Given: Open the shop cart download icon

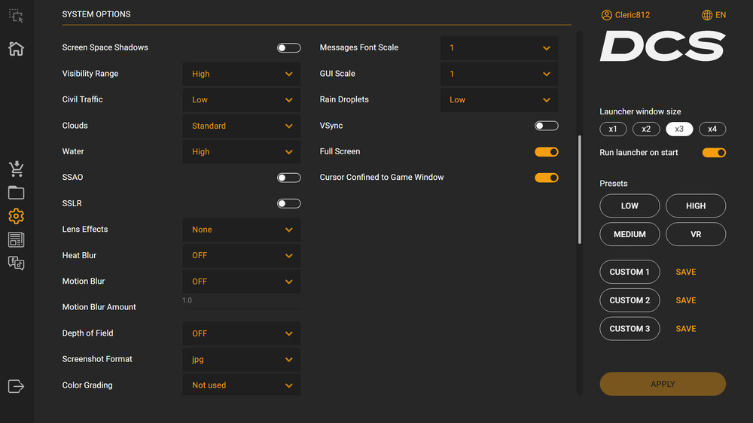Looking at the screenshot, I should tap(16, 169).
